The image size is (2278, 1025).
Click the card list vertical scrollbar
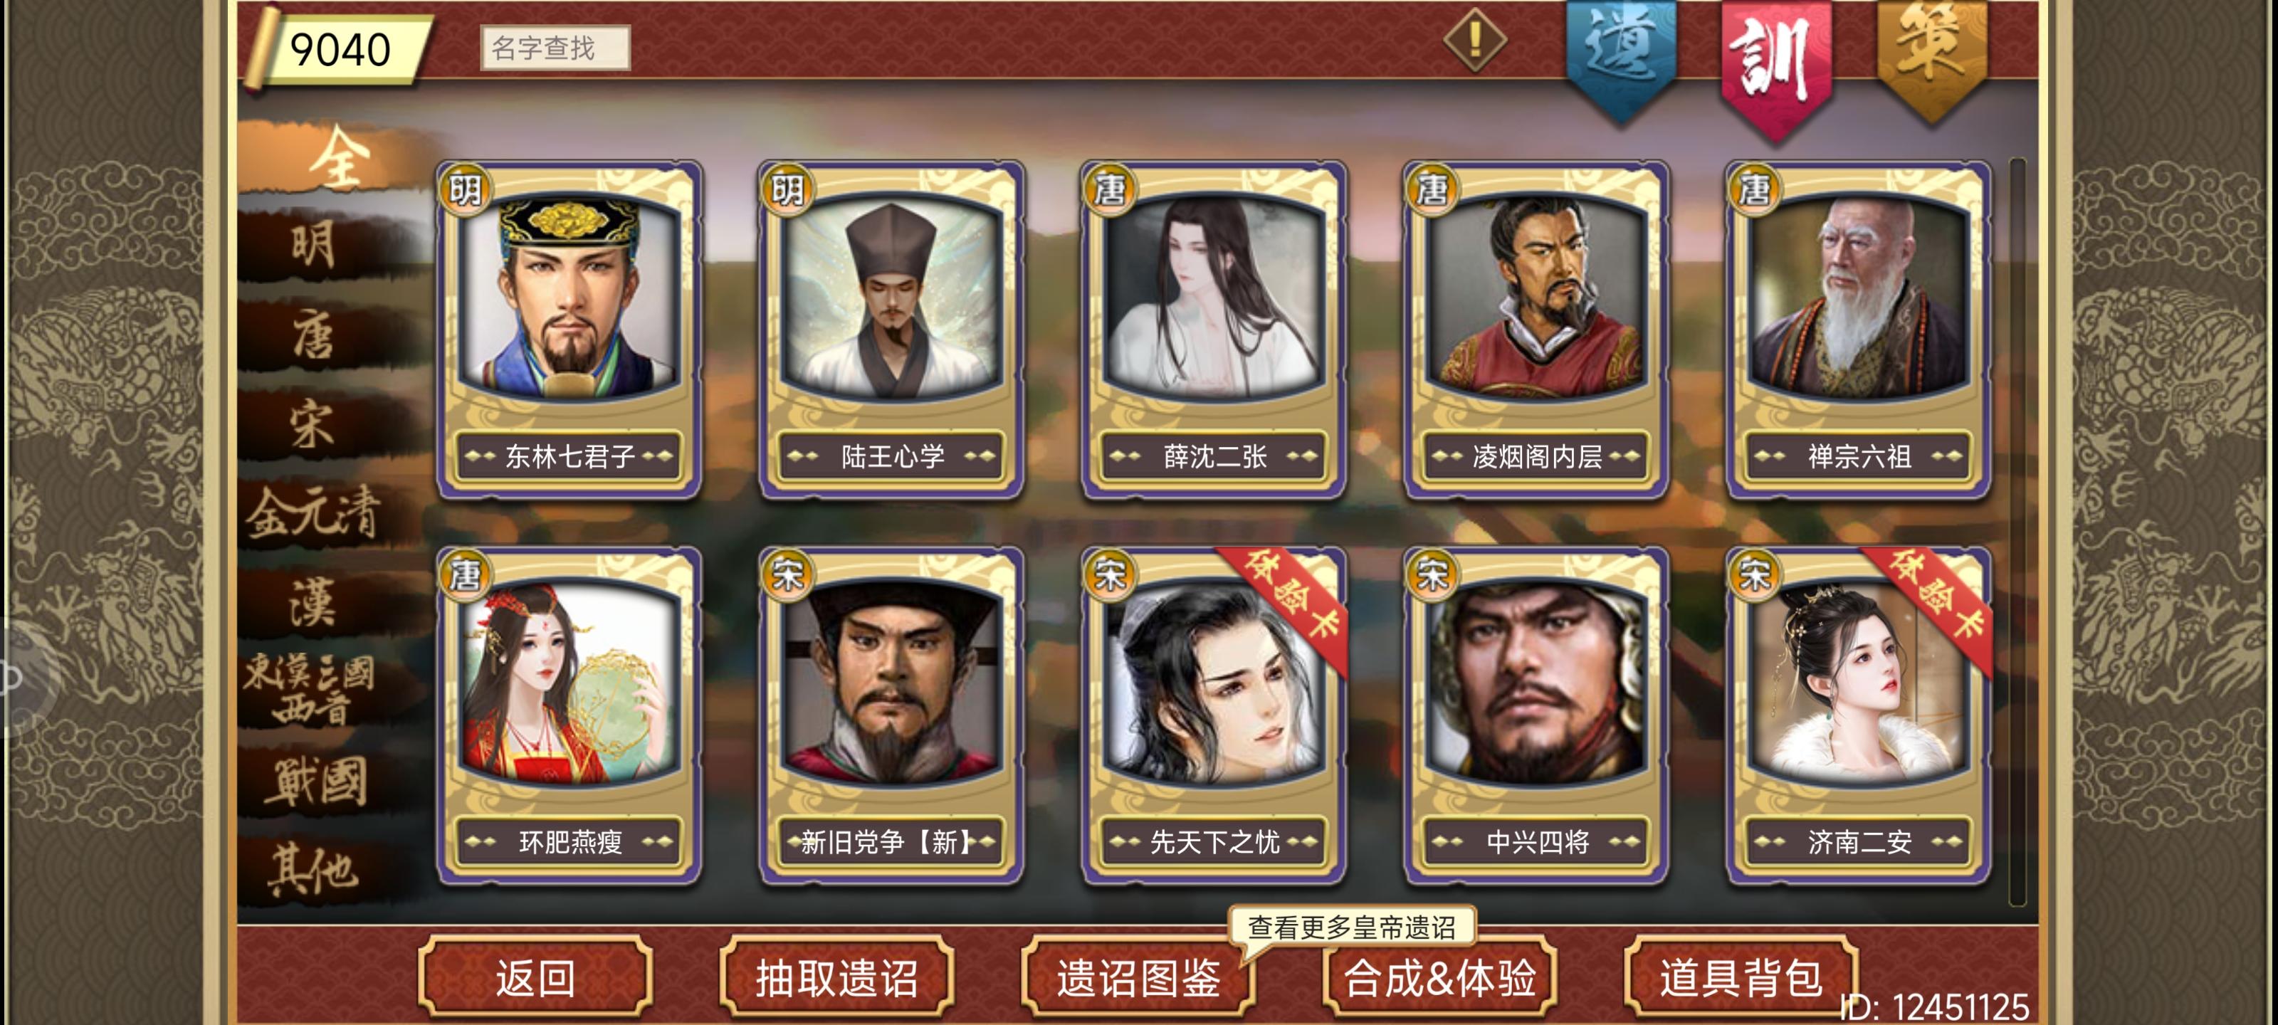[2017, 532]
